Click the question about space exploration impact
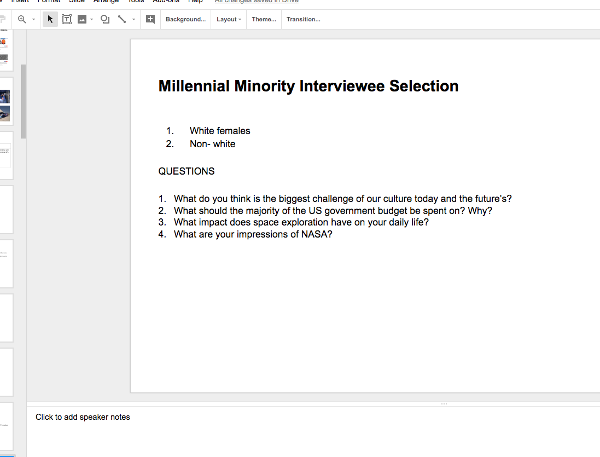600x457 pixels. click(301, 222)
